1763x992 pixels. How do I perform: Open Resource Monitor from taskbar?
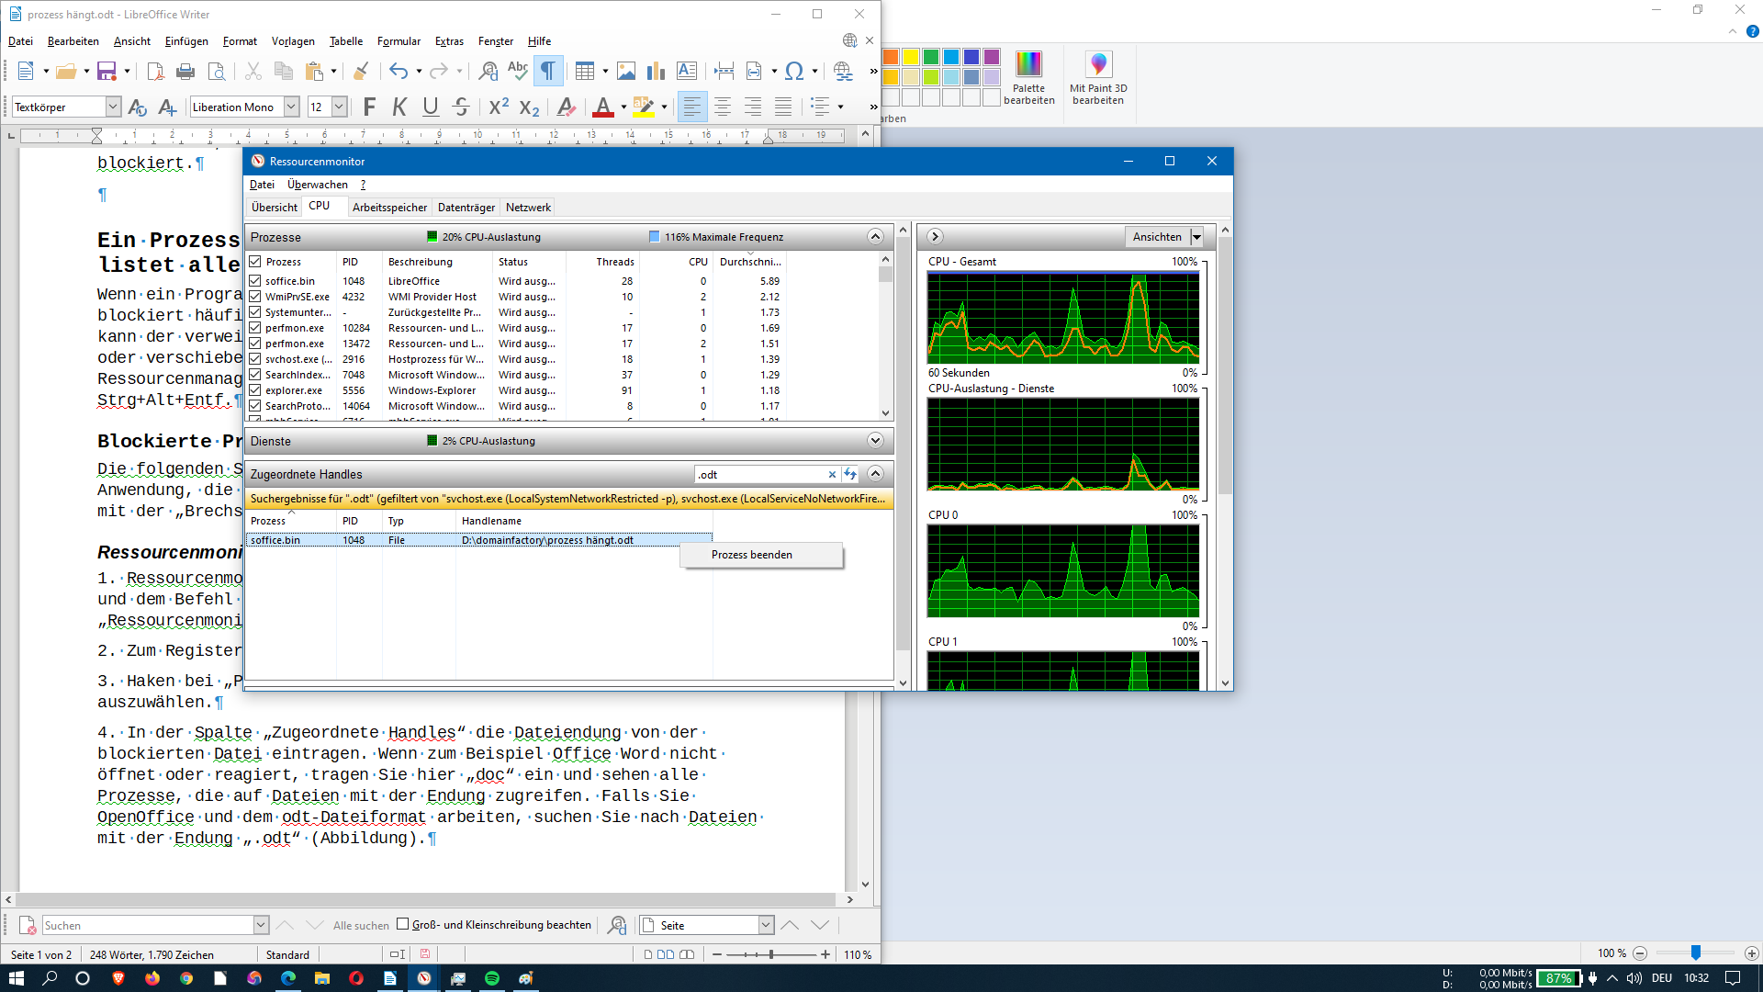click(x=424, y=978)
